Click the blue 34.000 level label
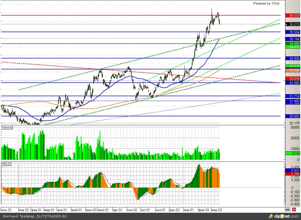Image resolution: width=301 pixels, height=220 pixels. click(292, 58)
